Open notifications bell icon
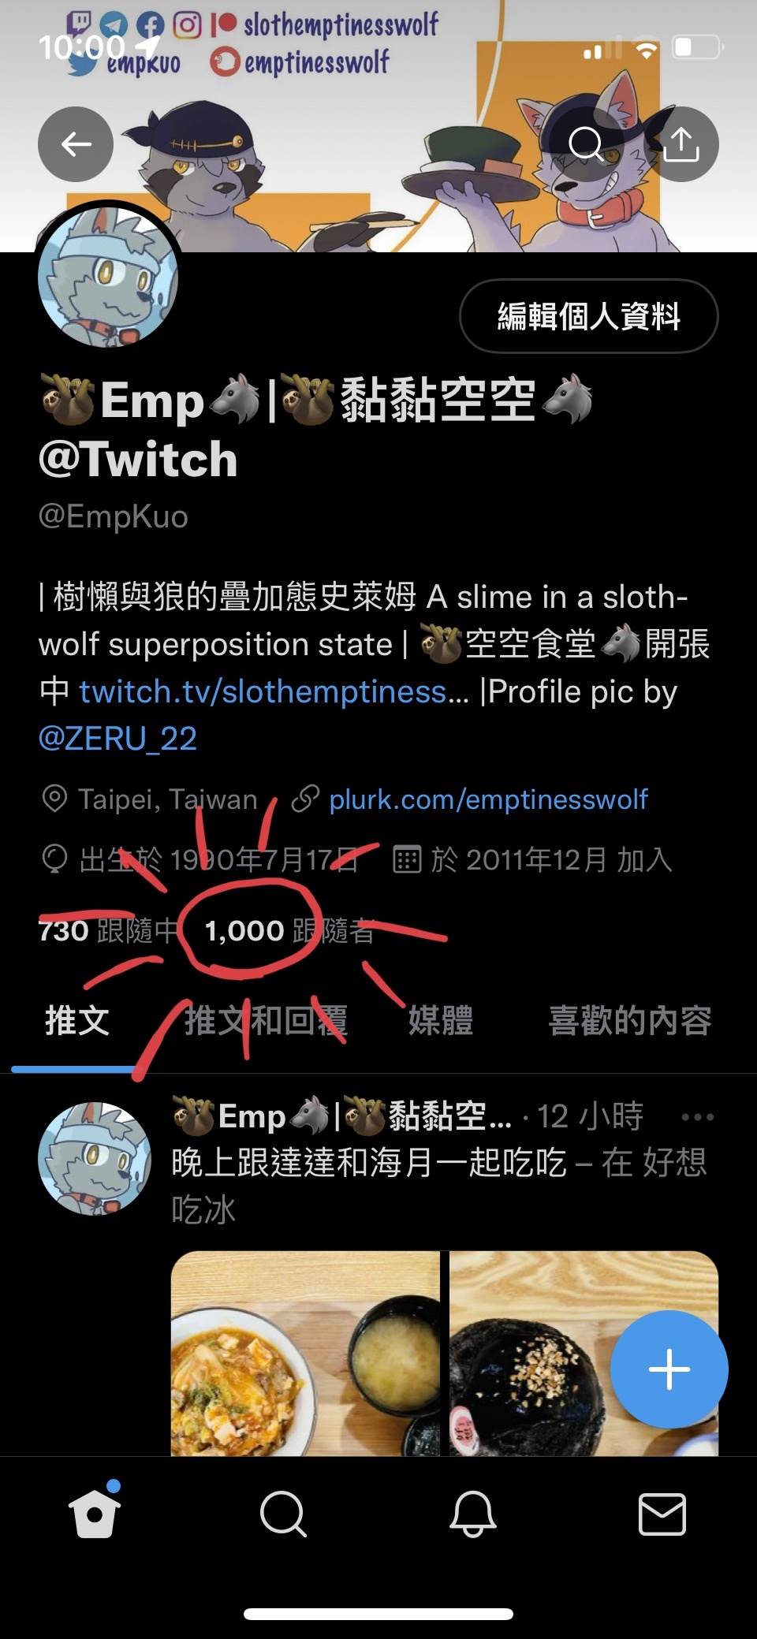The width and height of the screenshot is (757, 1639). pos(472,1514)
